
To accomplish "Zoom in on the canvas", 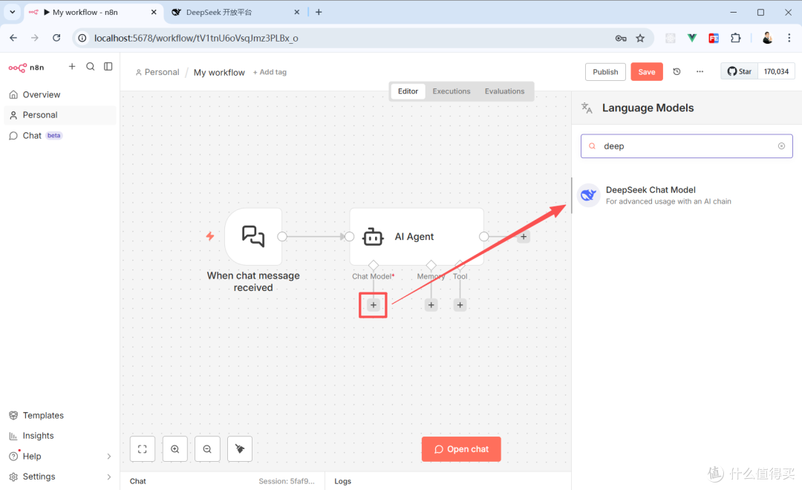I will pyautogui.click(x=175, y=449).
